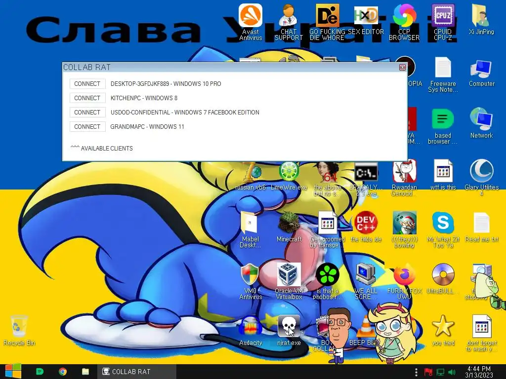Image resolution: width=506 pixels, height=379 pixels.
Task: Open the wtf is this file icon
Action: click(443, 175)
